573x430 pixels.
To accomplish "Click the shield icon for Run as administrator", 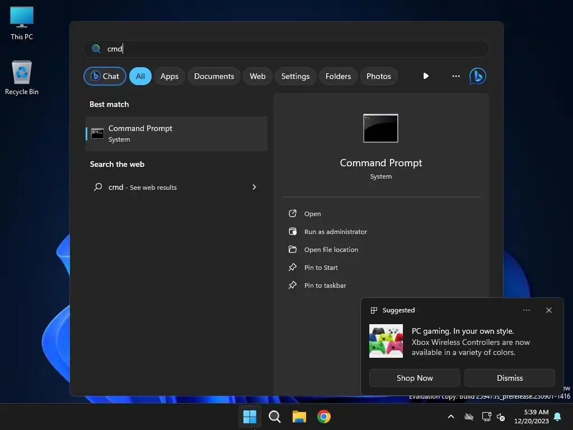I will [293, 231].
